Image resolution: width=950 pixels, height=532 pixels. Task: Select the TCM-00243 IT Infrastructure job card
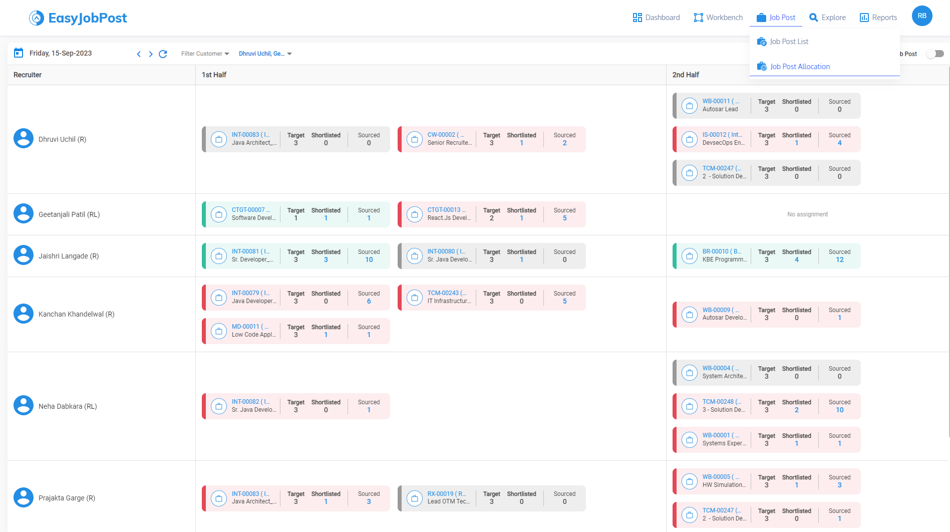pos(491,298)
